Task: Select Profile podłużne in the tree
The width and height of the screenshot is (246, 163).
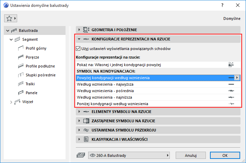Action: (x=40, y=66)
